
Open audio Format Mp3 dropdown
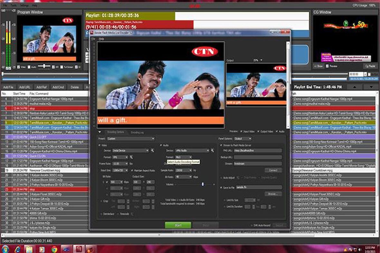184,157
